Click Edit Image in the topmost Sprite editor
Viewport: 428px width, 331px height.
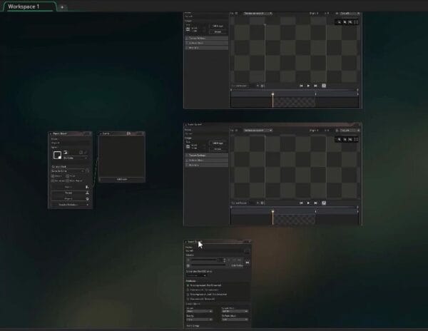[218, 26]
